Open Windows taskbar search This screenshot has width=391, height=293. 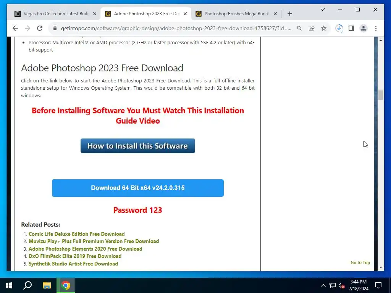(x=27, y=285)
